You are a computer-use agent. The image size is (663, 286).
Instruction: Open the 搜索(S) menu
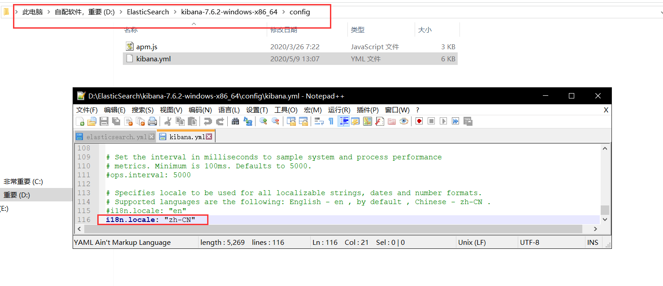[x=143, y=110]
